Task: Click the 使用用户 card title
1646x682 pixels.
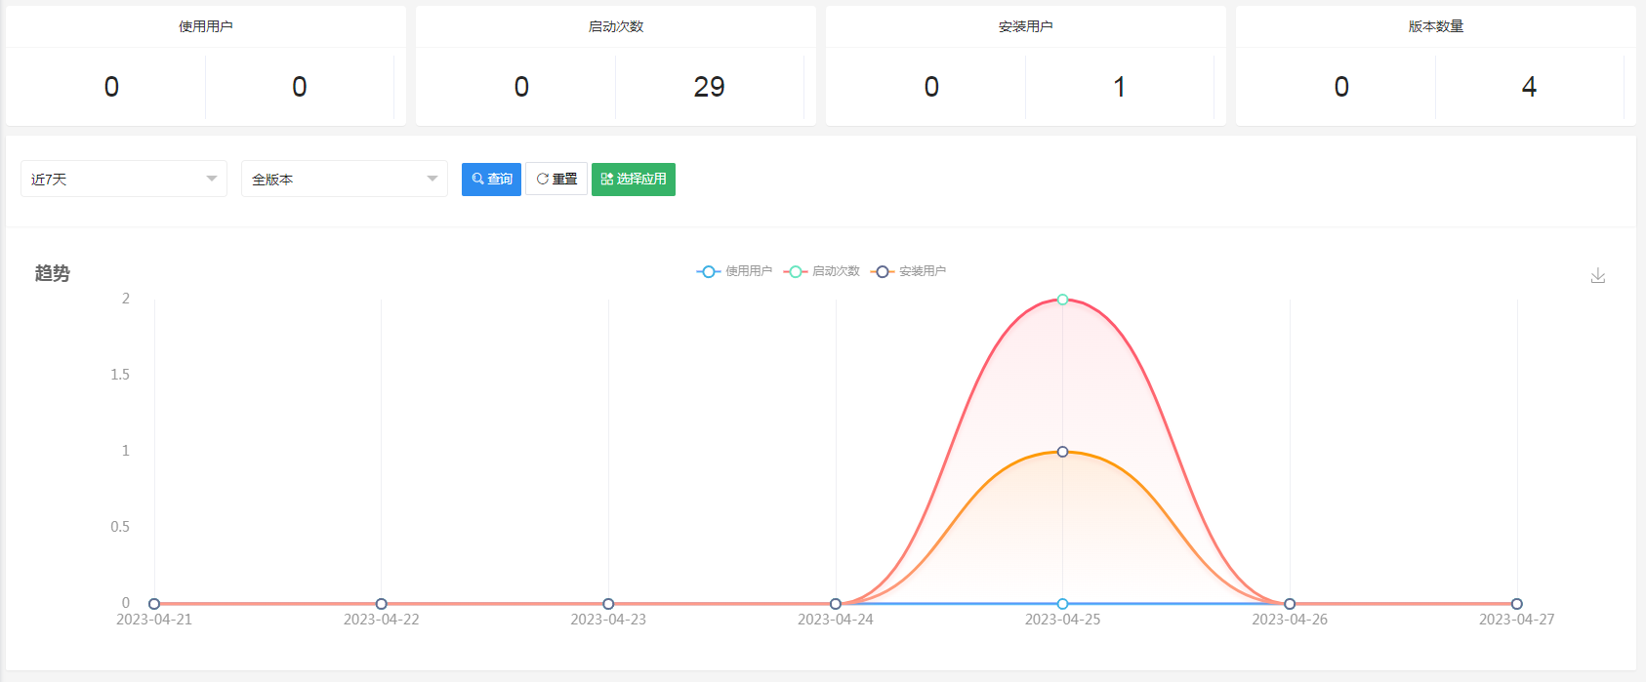Action: click(x=206, y=26)
